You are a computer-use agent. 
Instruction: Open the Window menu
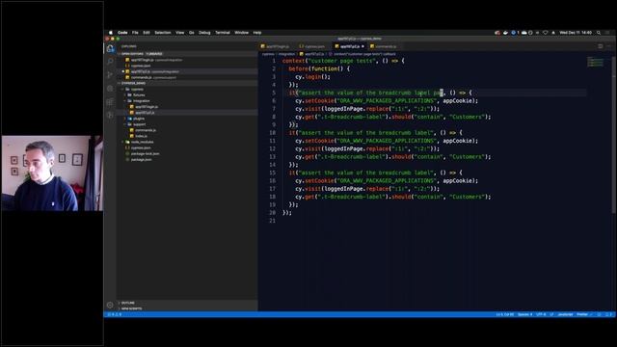(242, 33)
